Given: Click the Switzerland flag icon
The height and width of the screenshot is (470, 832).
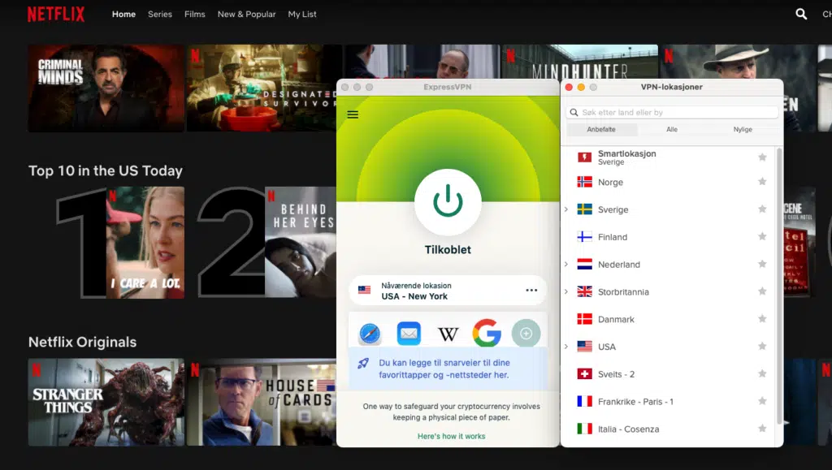Looking at the screenshot, I should 584,374.
